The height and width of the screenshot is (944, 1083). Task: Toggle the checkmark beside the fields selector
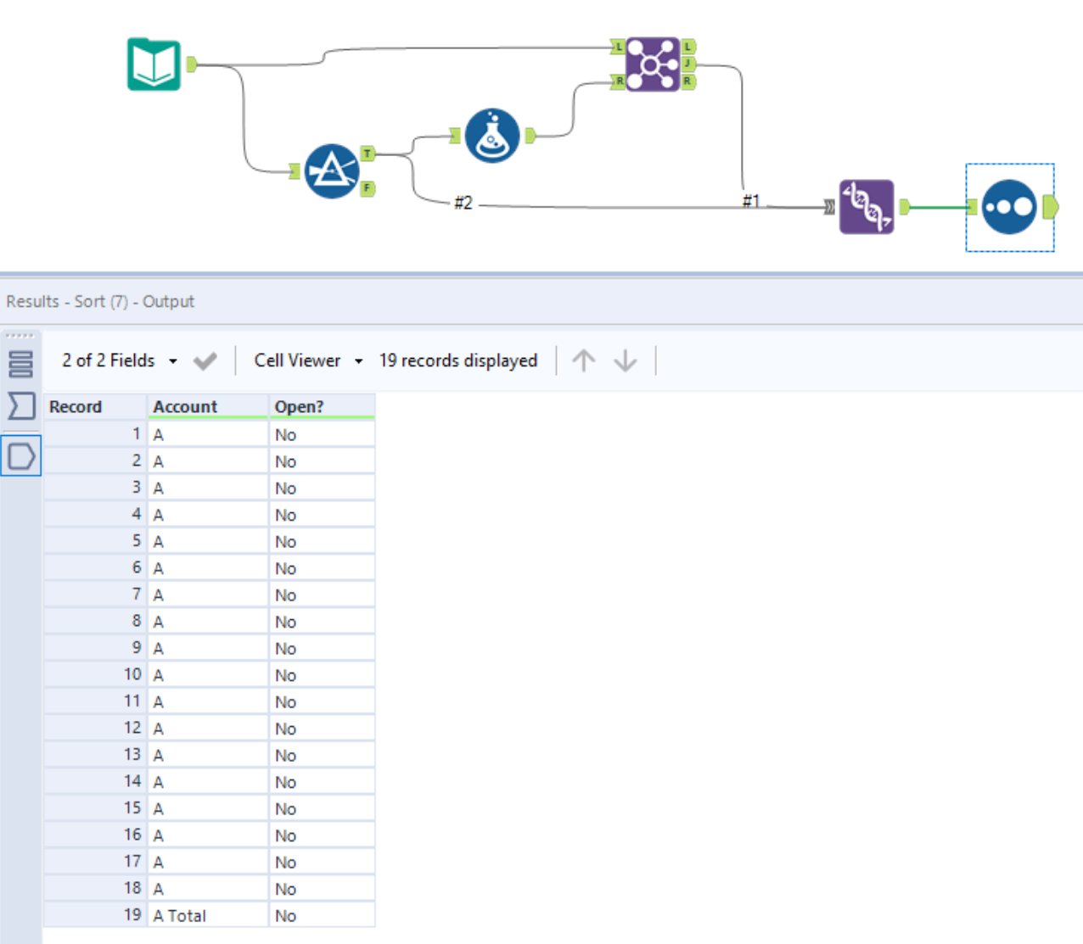204,360
